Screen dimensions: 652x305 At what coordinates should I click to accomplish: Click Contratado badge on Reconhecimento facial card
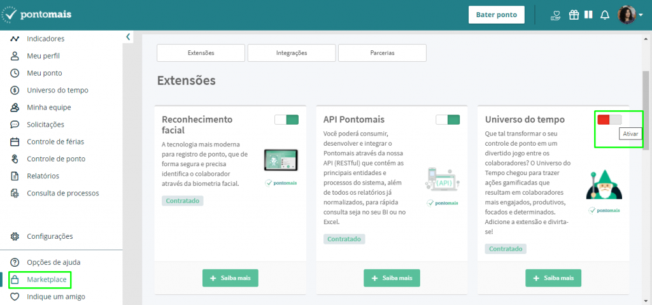coord(183,201)
